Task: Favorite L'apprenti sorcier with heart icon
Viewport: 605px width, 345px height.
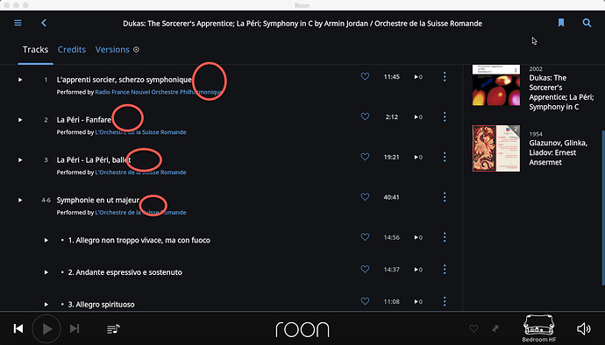Action: (365, 76)
